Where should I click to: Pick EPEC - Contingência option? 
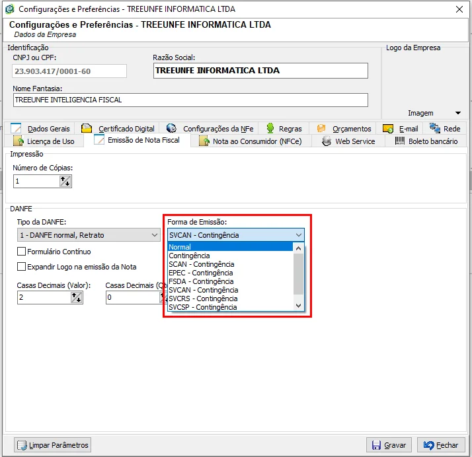(x=230, y=273)
